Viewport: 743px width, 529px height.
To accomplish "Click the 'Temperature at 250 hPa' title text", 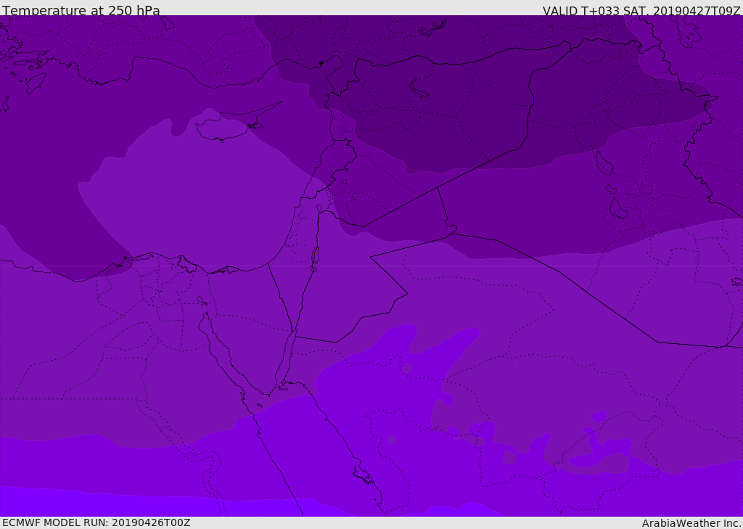I will pos(81,10).
